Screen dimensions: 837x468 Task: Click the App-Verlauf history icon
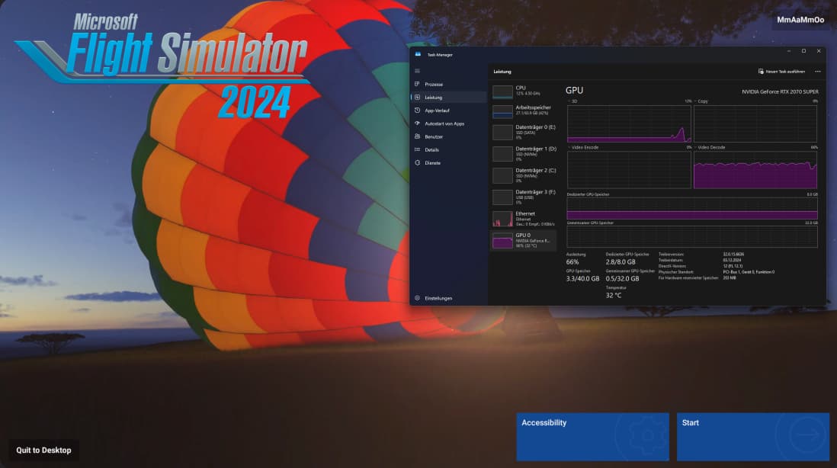click(x=418, y=111)
